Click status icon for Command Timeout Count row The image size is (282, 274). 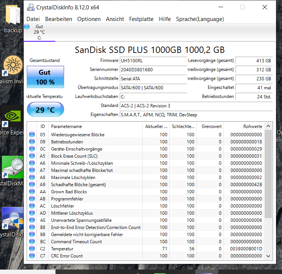coord(32,241)
